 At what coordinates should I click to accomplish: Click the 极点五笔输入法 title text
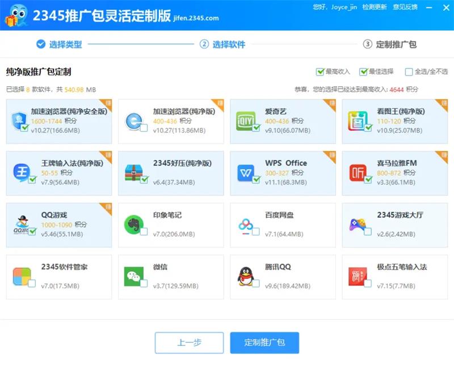(x=402, y=267)
